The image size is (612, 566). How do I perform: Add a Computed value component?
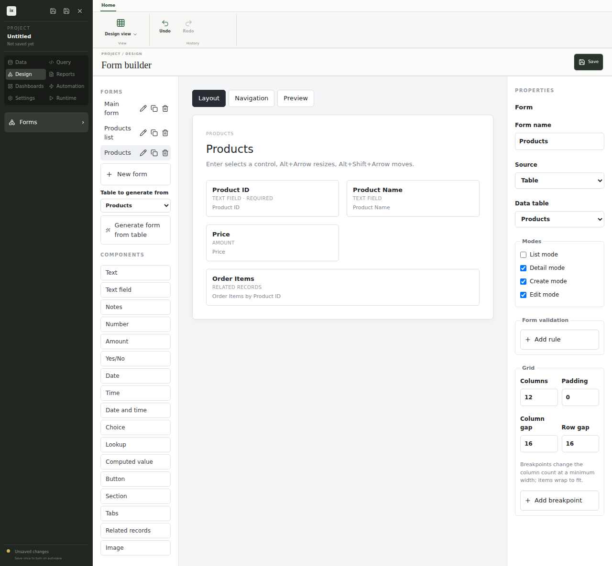tap(135, 462)
